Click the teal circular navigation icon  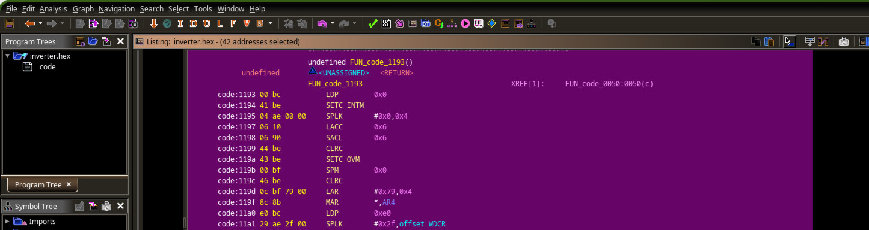tap(167, 23)
